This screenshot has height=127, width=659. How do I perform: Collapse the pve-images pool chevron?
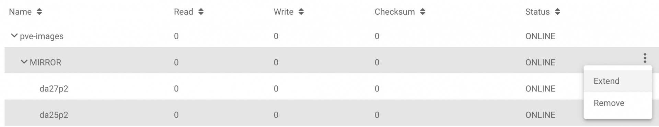point(14,36)
